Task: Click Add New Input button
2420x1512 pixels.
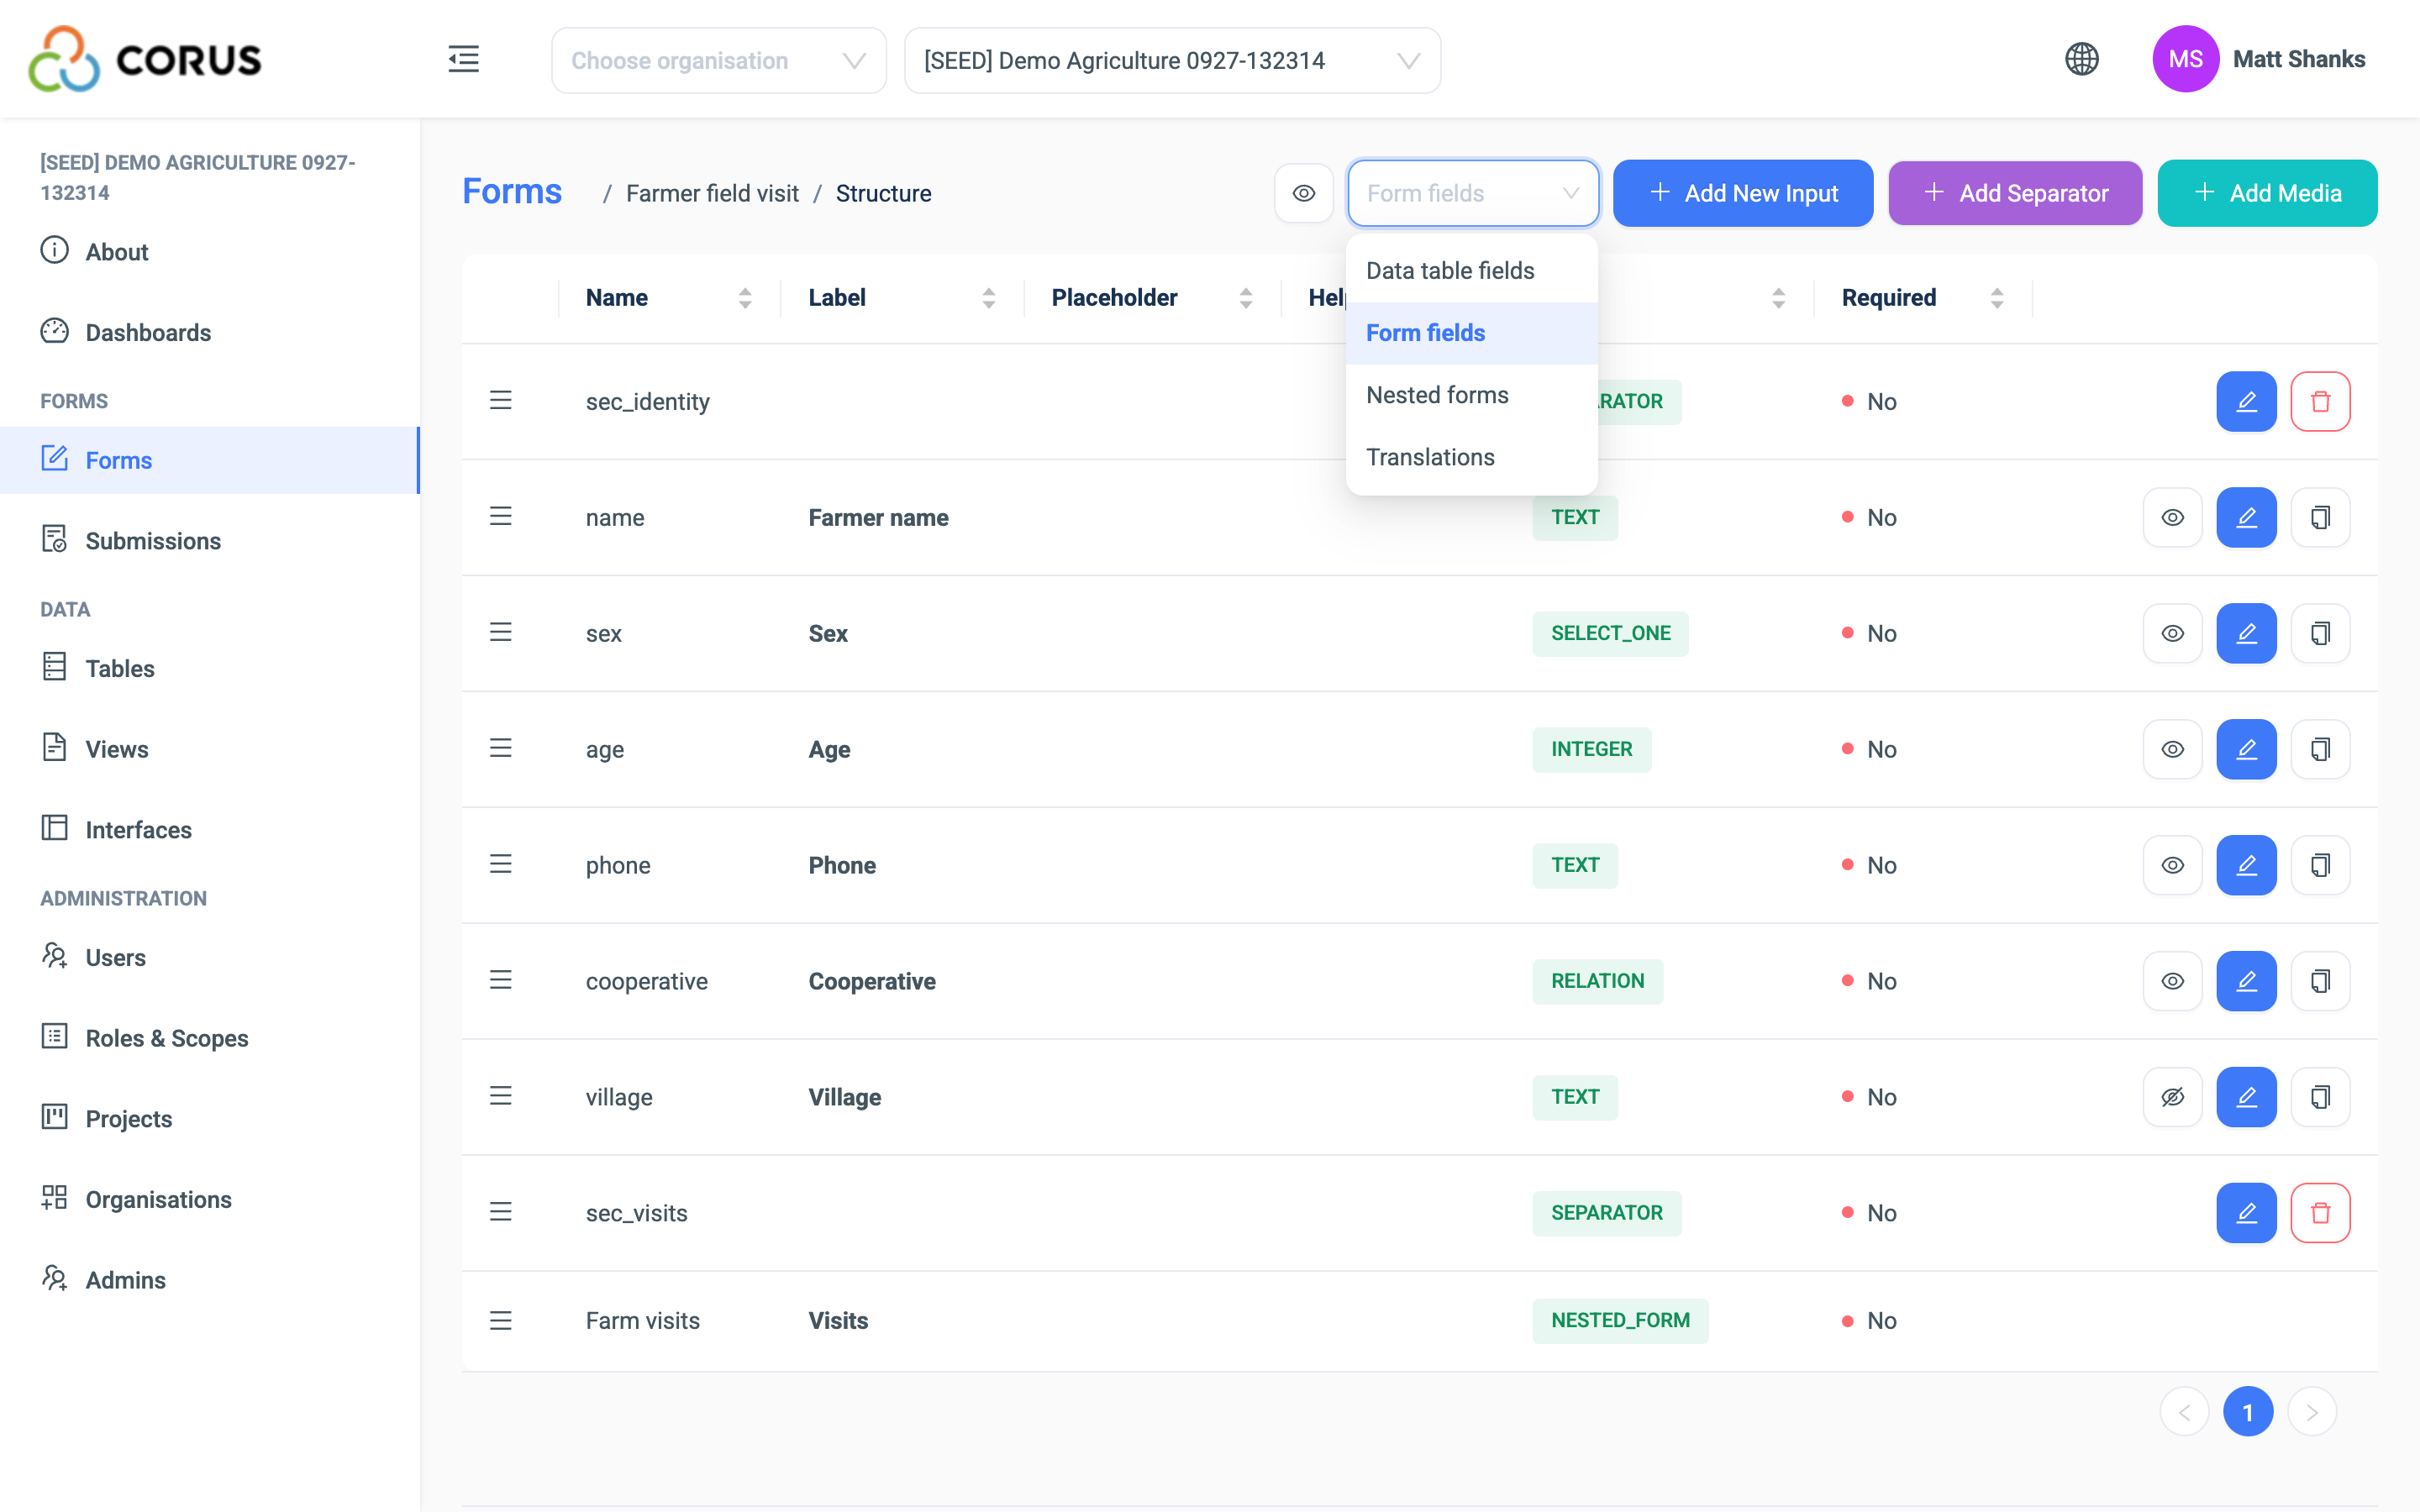Action: (x=1742, y=193)
